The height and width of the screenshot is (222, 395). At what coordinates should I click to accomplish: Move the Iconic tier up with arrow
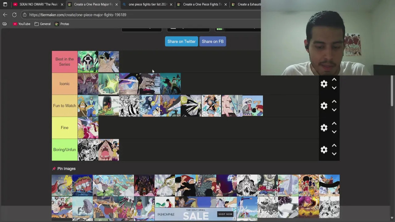pyautogui.click(x=334, y=80)
